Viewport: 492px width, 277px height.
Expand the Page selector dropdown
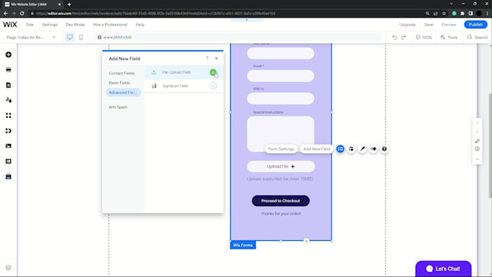pos(31,37)
